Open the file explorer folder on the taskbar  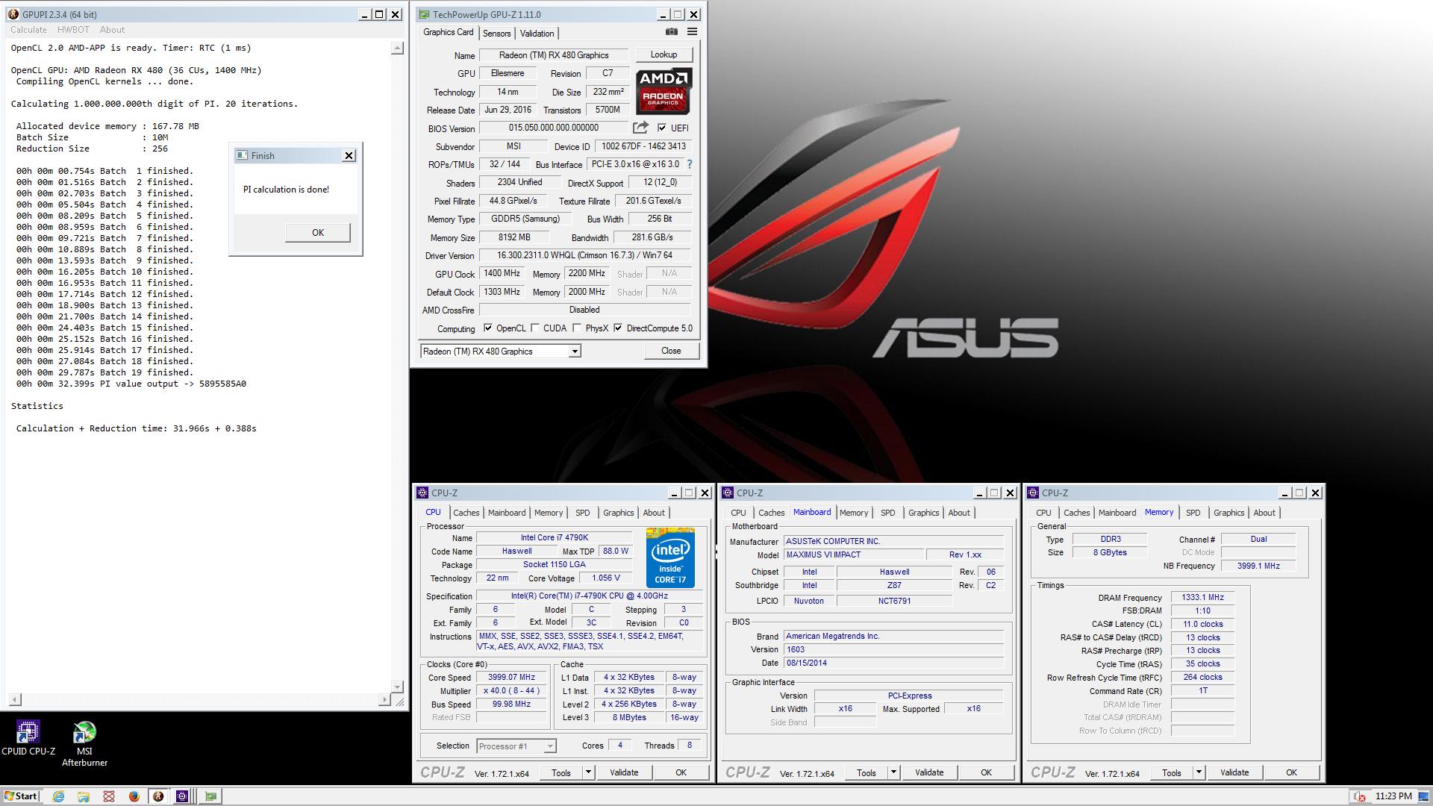[x=84, y=796]
